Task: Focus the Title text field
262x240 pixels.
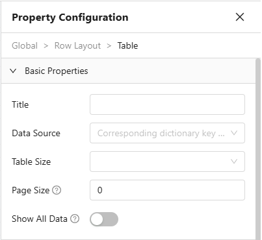Action: 167,104
